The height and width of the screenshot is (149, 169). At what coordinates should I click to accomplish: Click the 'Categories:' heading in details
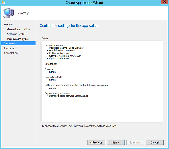coord(51,64)
